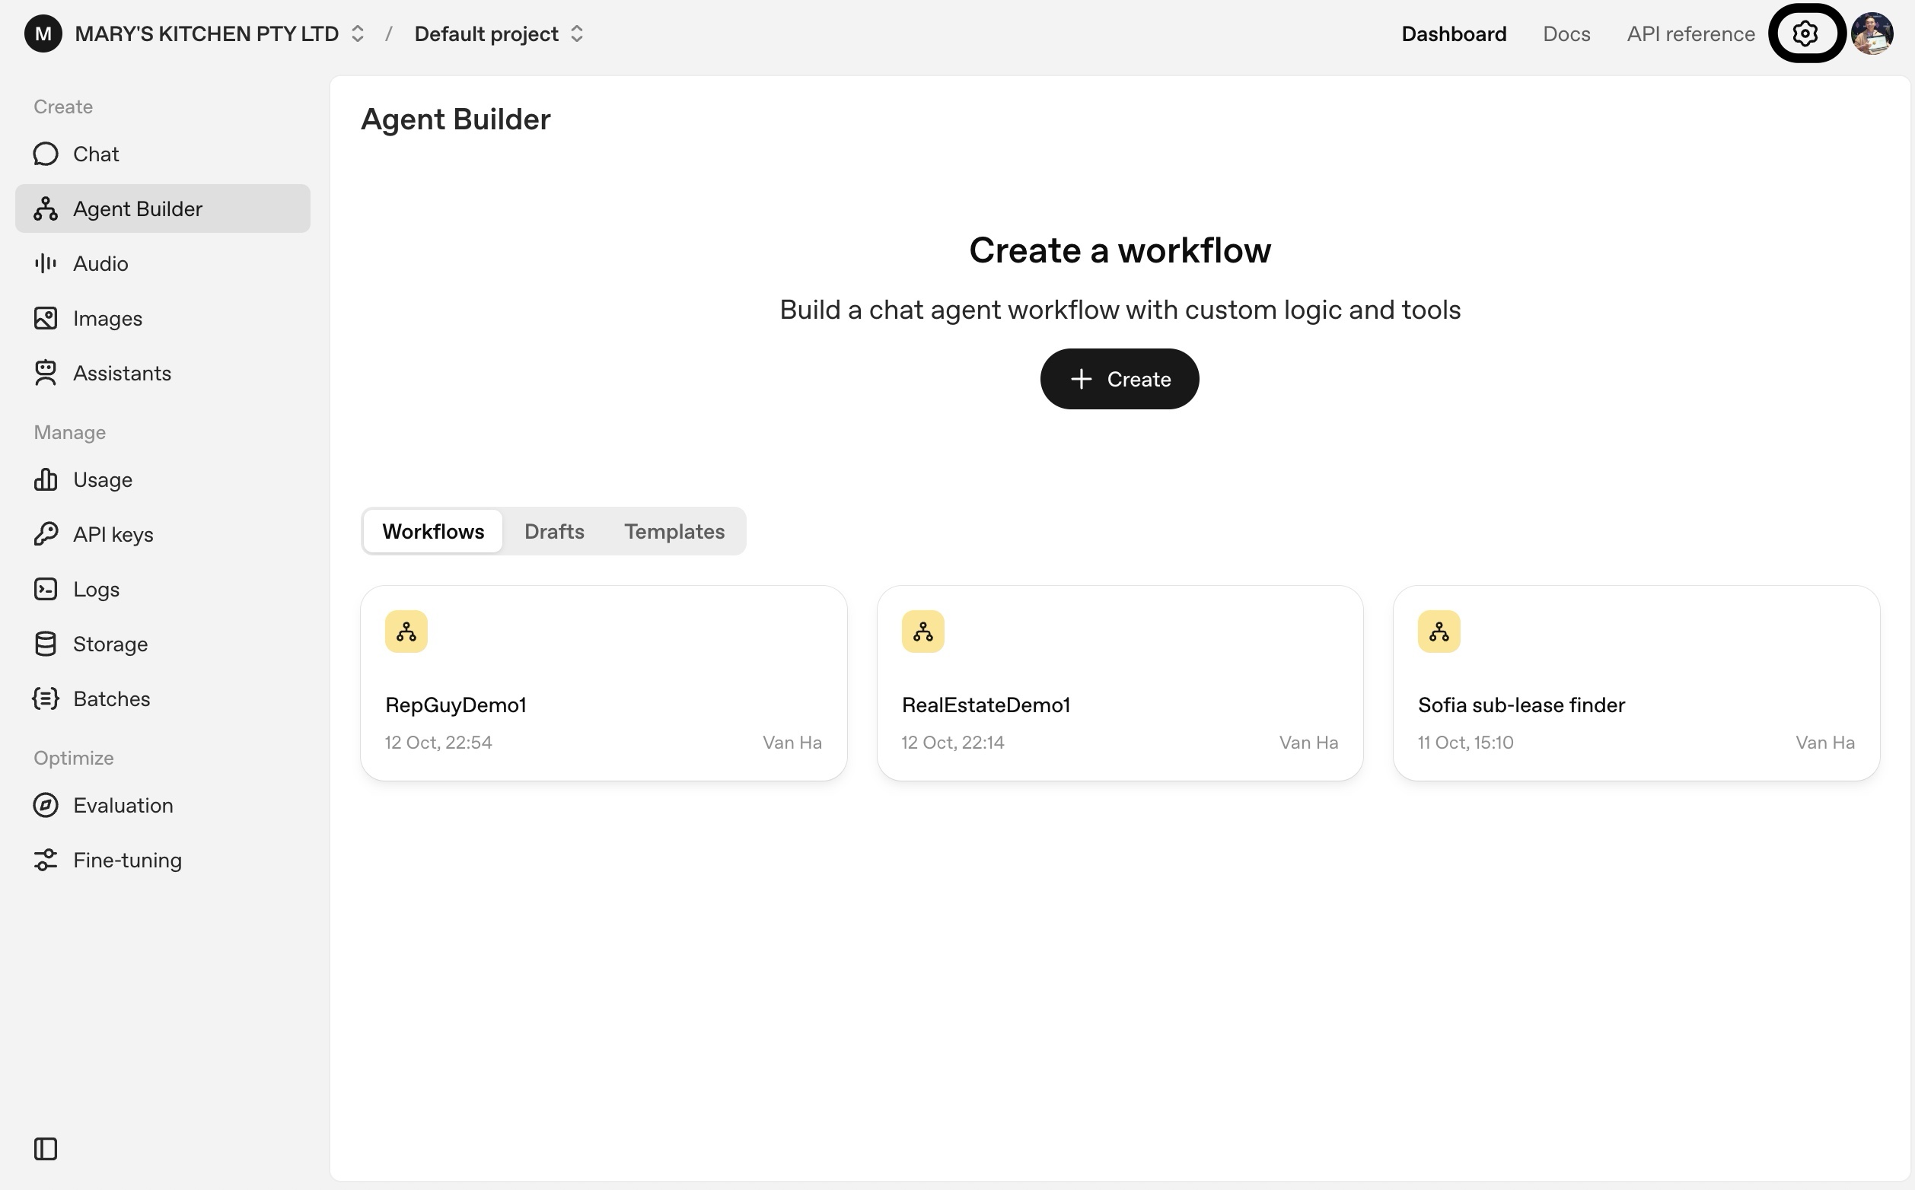Expand the MARY'S KITCHEN PTY LTD organization switcher

218,33
